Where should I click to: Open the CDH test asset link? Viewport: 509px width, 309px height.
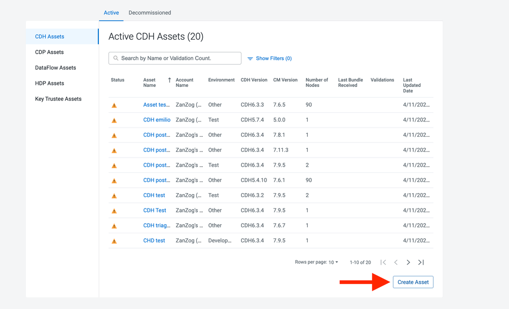[x=154, y=195]
